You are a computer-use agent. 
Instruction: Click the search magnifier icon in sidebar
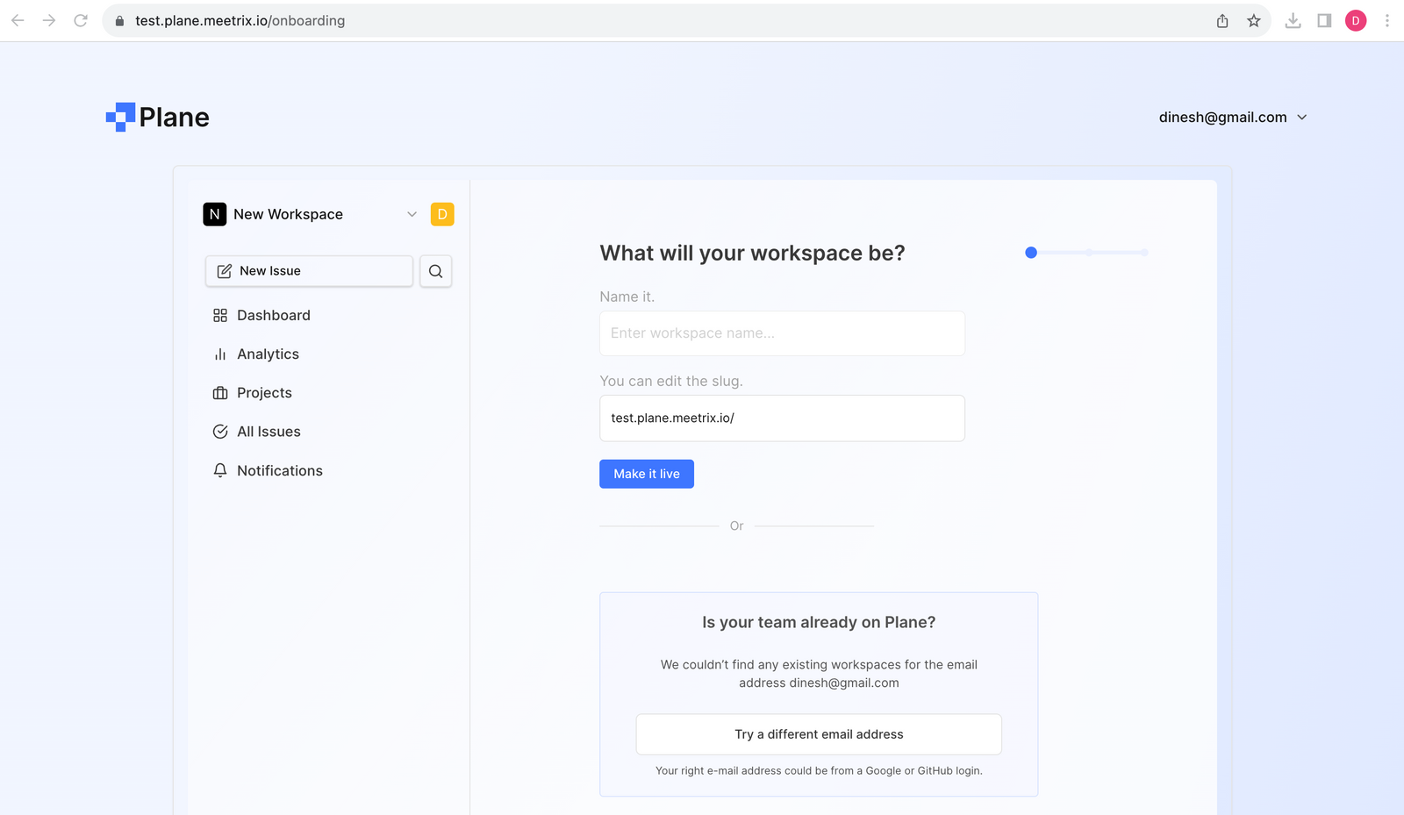(435, 272)
